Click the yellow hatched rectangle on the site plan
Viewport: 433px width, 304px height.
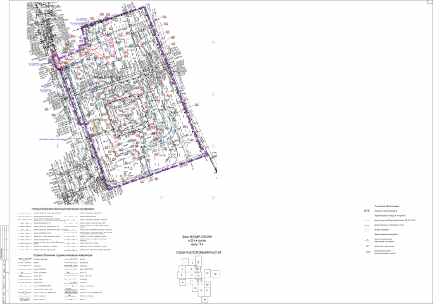96,127
